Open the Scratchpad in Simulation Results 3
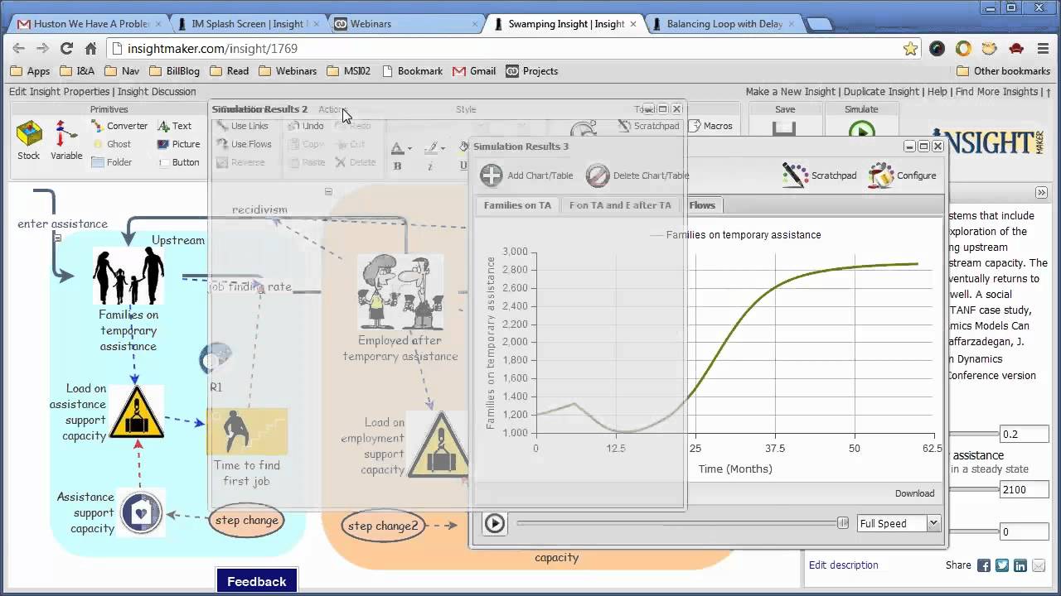The height and width of the screenshot is (596, 1061). (819, 175)
